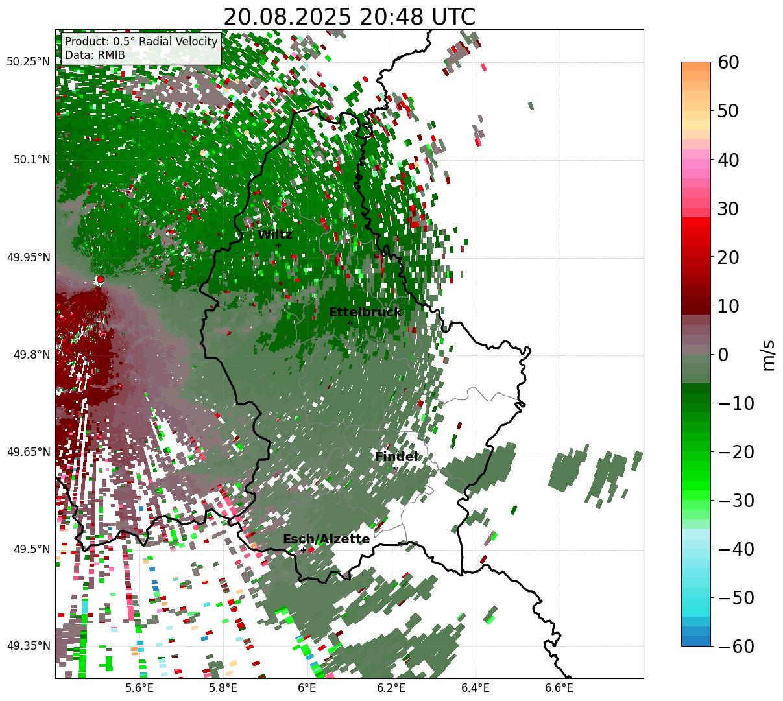The height and width of the screenshot is (701, 783).
Task: Click the 6°E longitude tick label
Action: [x=307, y=688]
